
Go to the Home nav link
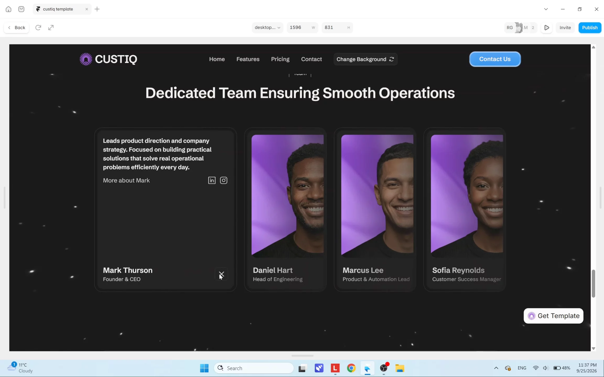pos(217,59)
